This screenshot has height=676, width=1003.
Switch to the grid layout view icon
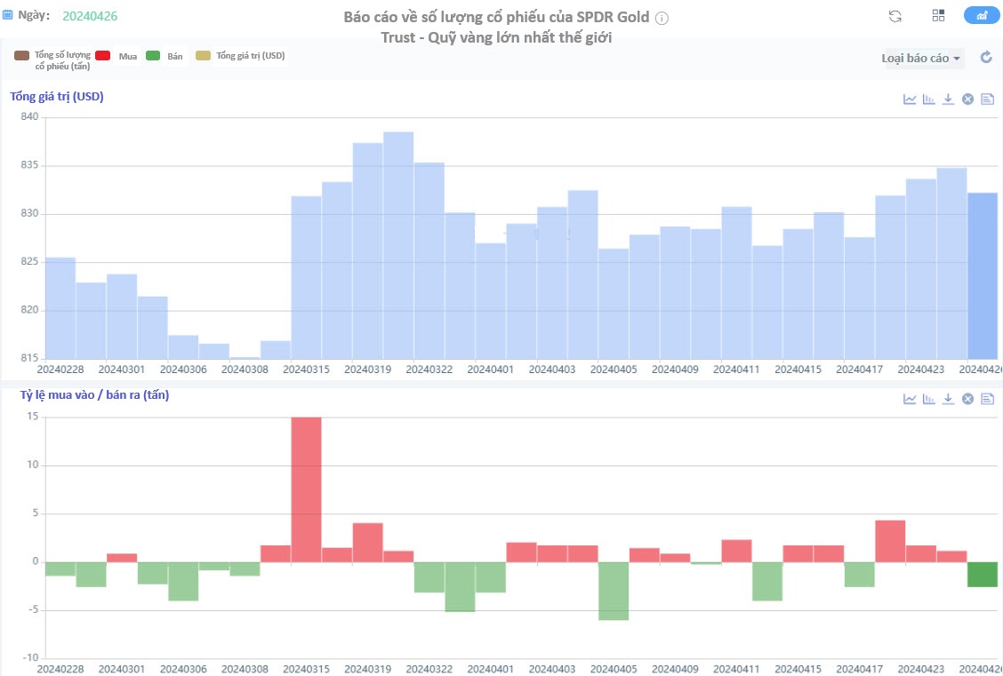pos(938,15)
